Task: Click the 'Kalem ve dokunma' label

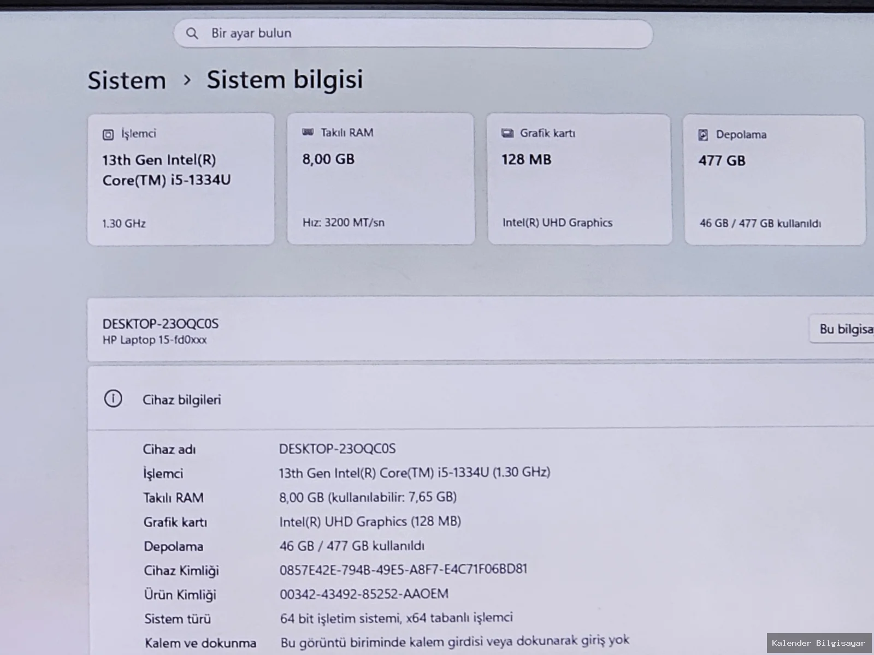Action: click(200, 643)
